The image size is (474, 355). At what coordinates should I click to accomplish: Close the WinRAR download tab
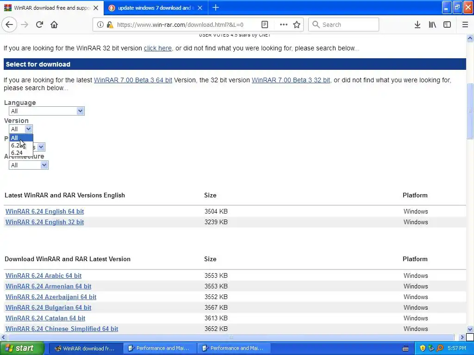tap(96, 8)
